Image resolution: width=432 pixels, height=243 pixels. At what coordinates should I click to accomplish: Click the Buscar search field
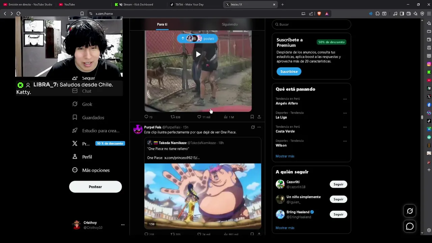[x=312, y=24]
